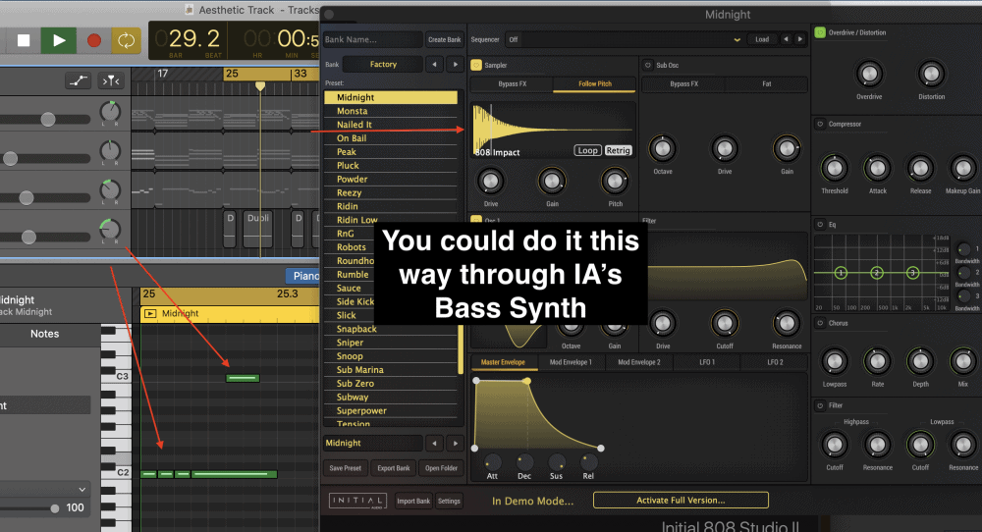Viewport: 982px width, 532px height.
Task: Select the Follow Pitch tab
Action: [x=594, y=83]
